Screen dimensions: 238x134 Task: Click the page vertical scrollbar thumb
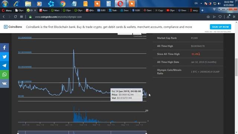coord(237,67)
